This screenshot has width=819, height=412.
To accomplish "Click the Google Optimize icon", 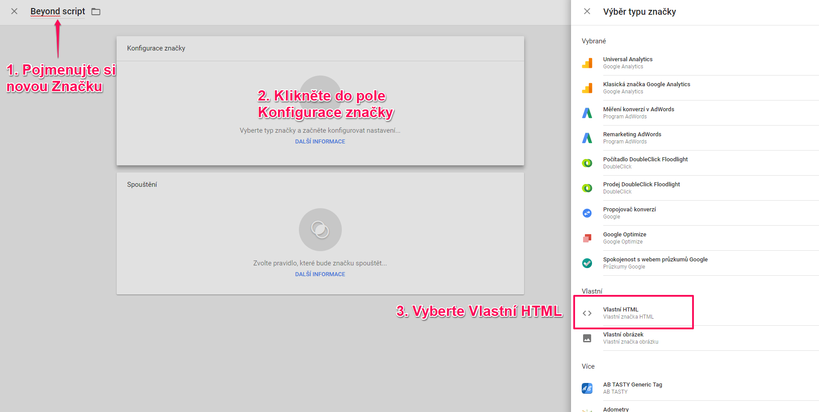I will click(x=587, y=238).
